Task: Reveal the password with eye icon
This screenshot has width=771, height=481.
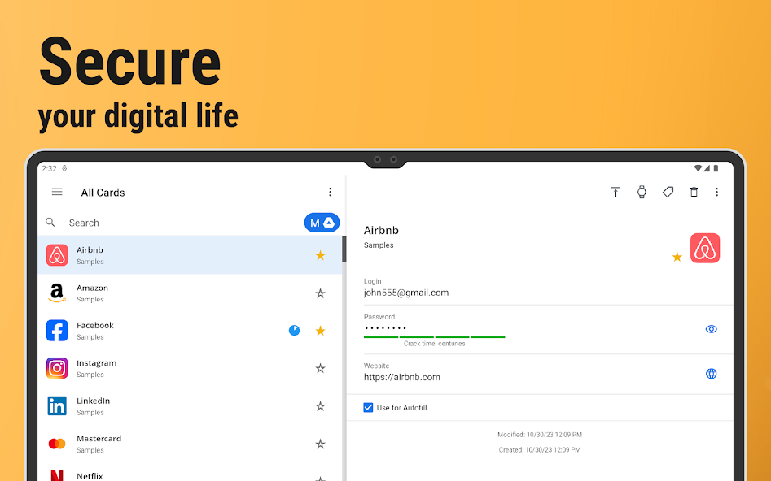Action: (x=711, y=329)
